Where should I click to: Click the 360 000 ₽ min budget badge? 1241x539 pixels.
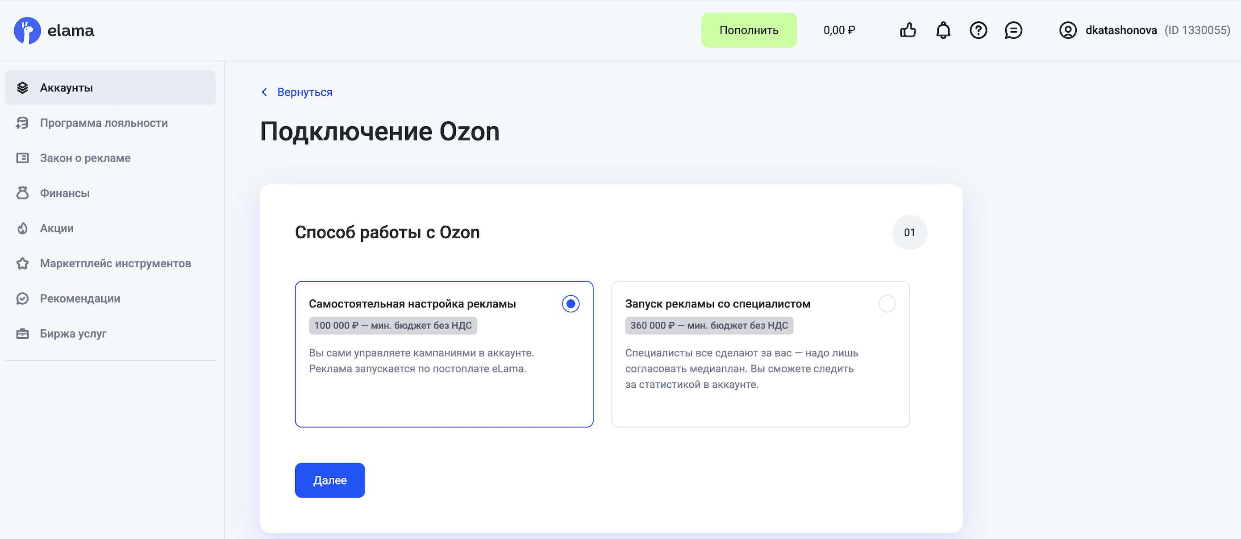tap(708, 326)
